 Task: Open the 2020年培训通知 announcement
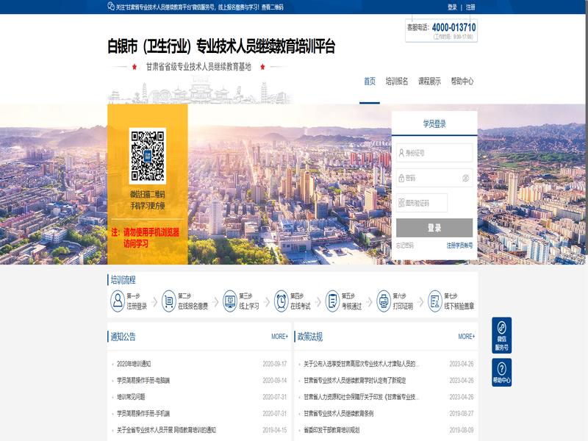pyautogui.click(x=134, y=364)
